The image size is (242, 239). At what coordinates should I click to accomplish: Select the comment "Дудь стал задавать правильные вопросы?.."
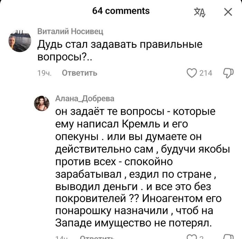click(119, 51)
